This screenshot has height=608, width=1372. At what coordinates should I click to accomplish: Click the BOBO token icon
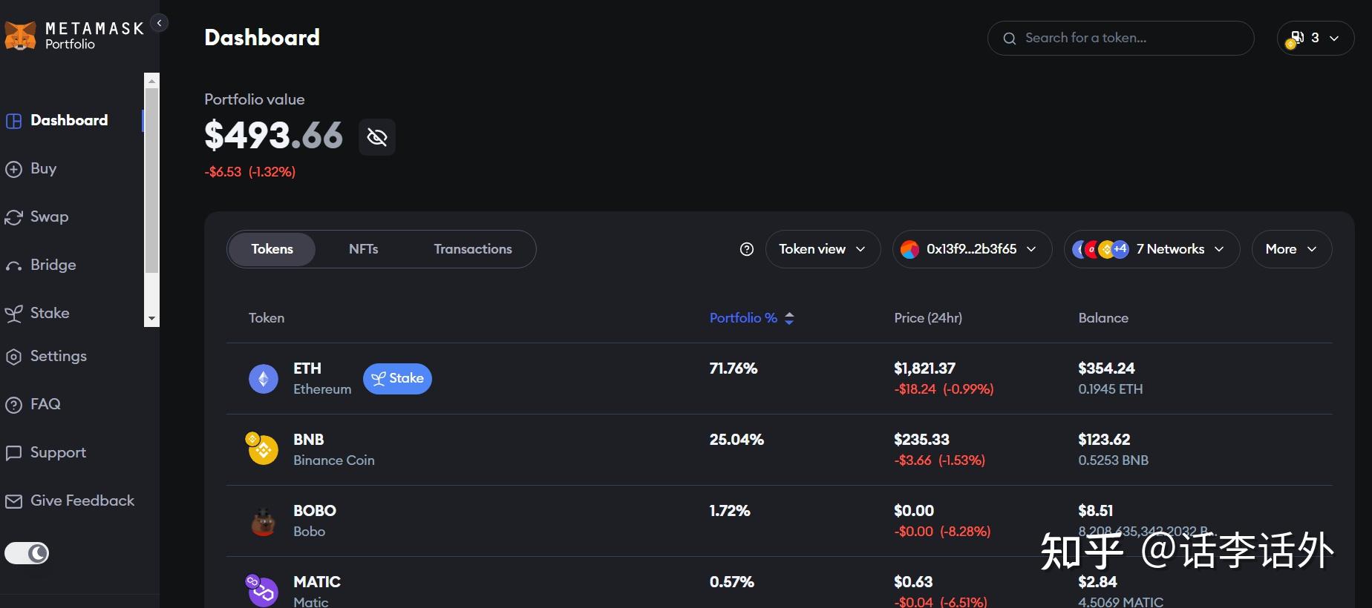[x=263, y=521]
